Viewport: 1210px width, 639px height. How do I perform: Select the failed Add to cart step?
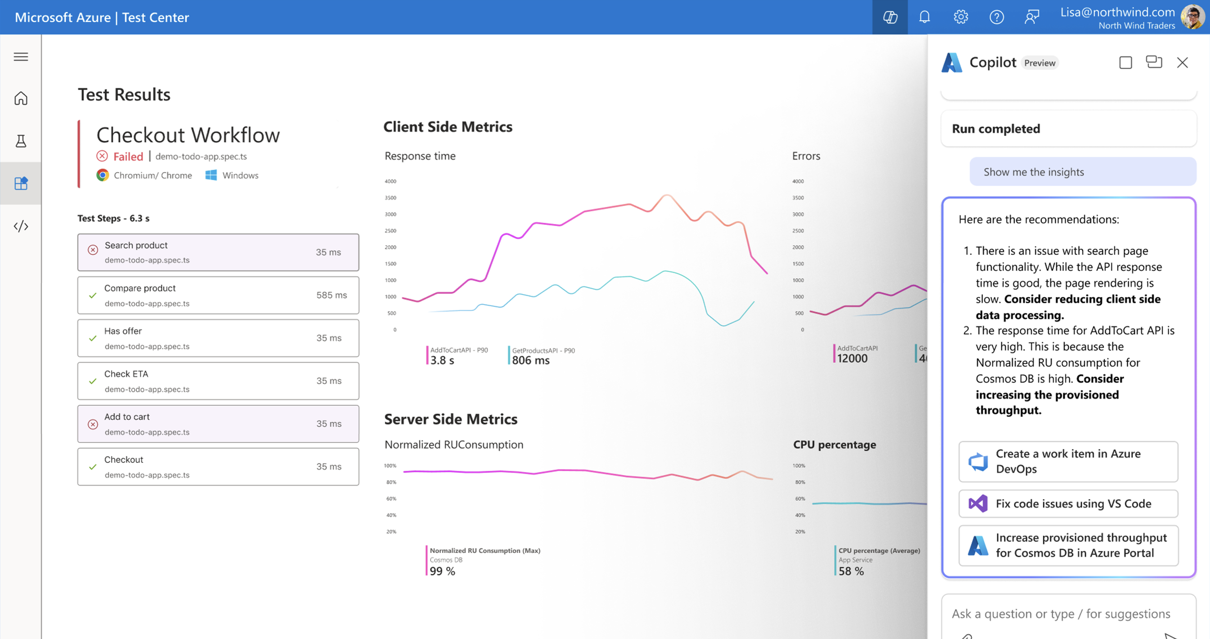coord(218,424)
